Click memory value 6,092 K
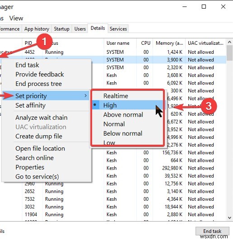Screen dimensions: 233x241 point(175,83)
